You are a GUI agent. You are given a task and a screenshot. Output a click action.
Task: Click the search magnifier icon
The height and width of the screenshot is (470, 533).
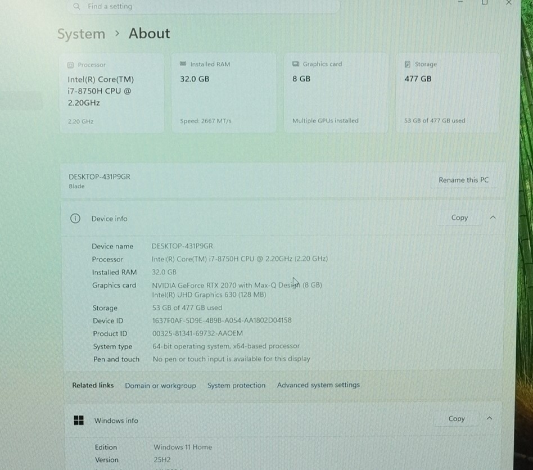pyautogui.click(x=76, y=6)
